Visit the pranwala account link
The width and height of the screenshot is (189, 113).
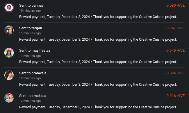[39, 73]
